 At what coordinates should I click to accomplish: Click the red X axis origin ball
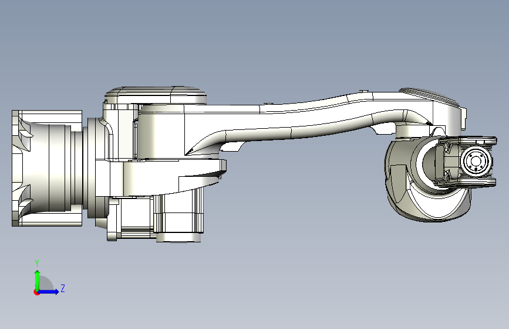click(36, 292)
